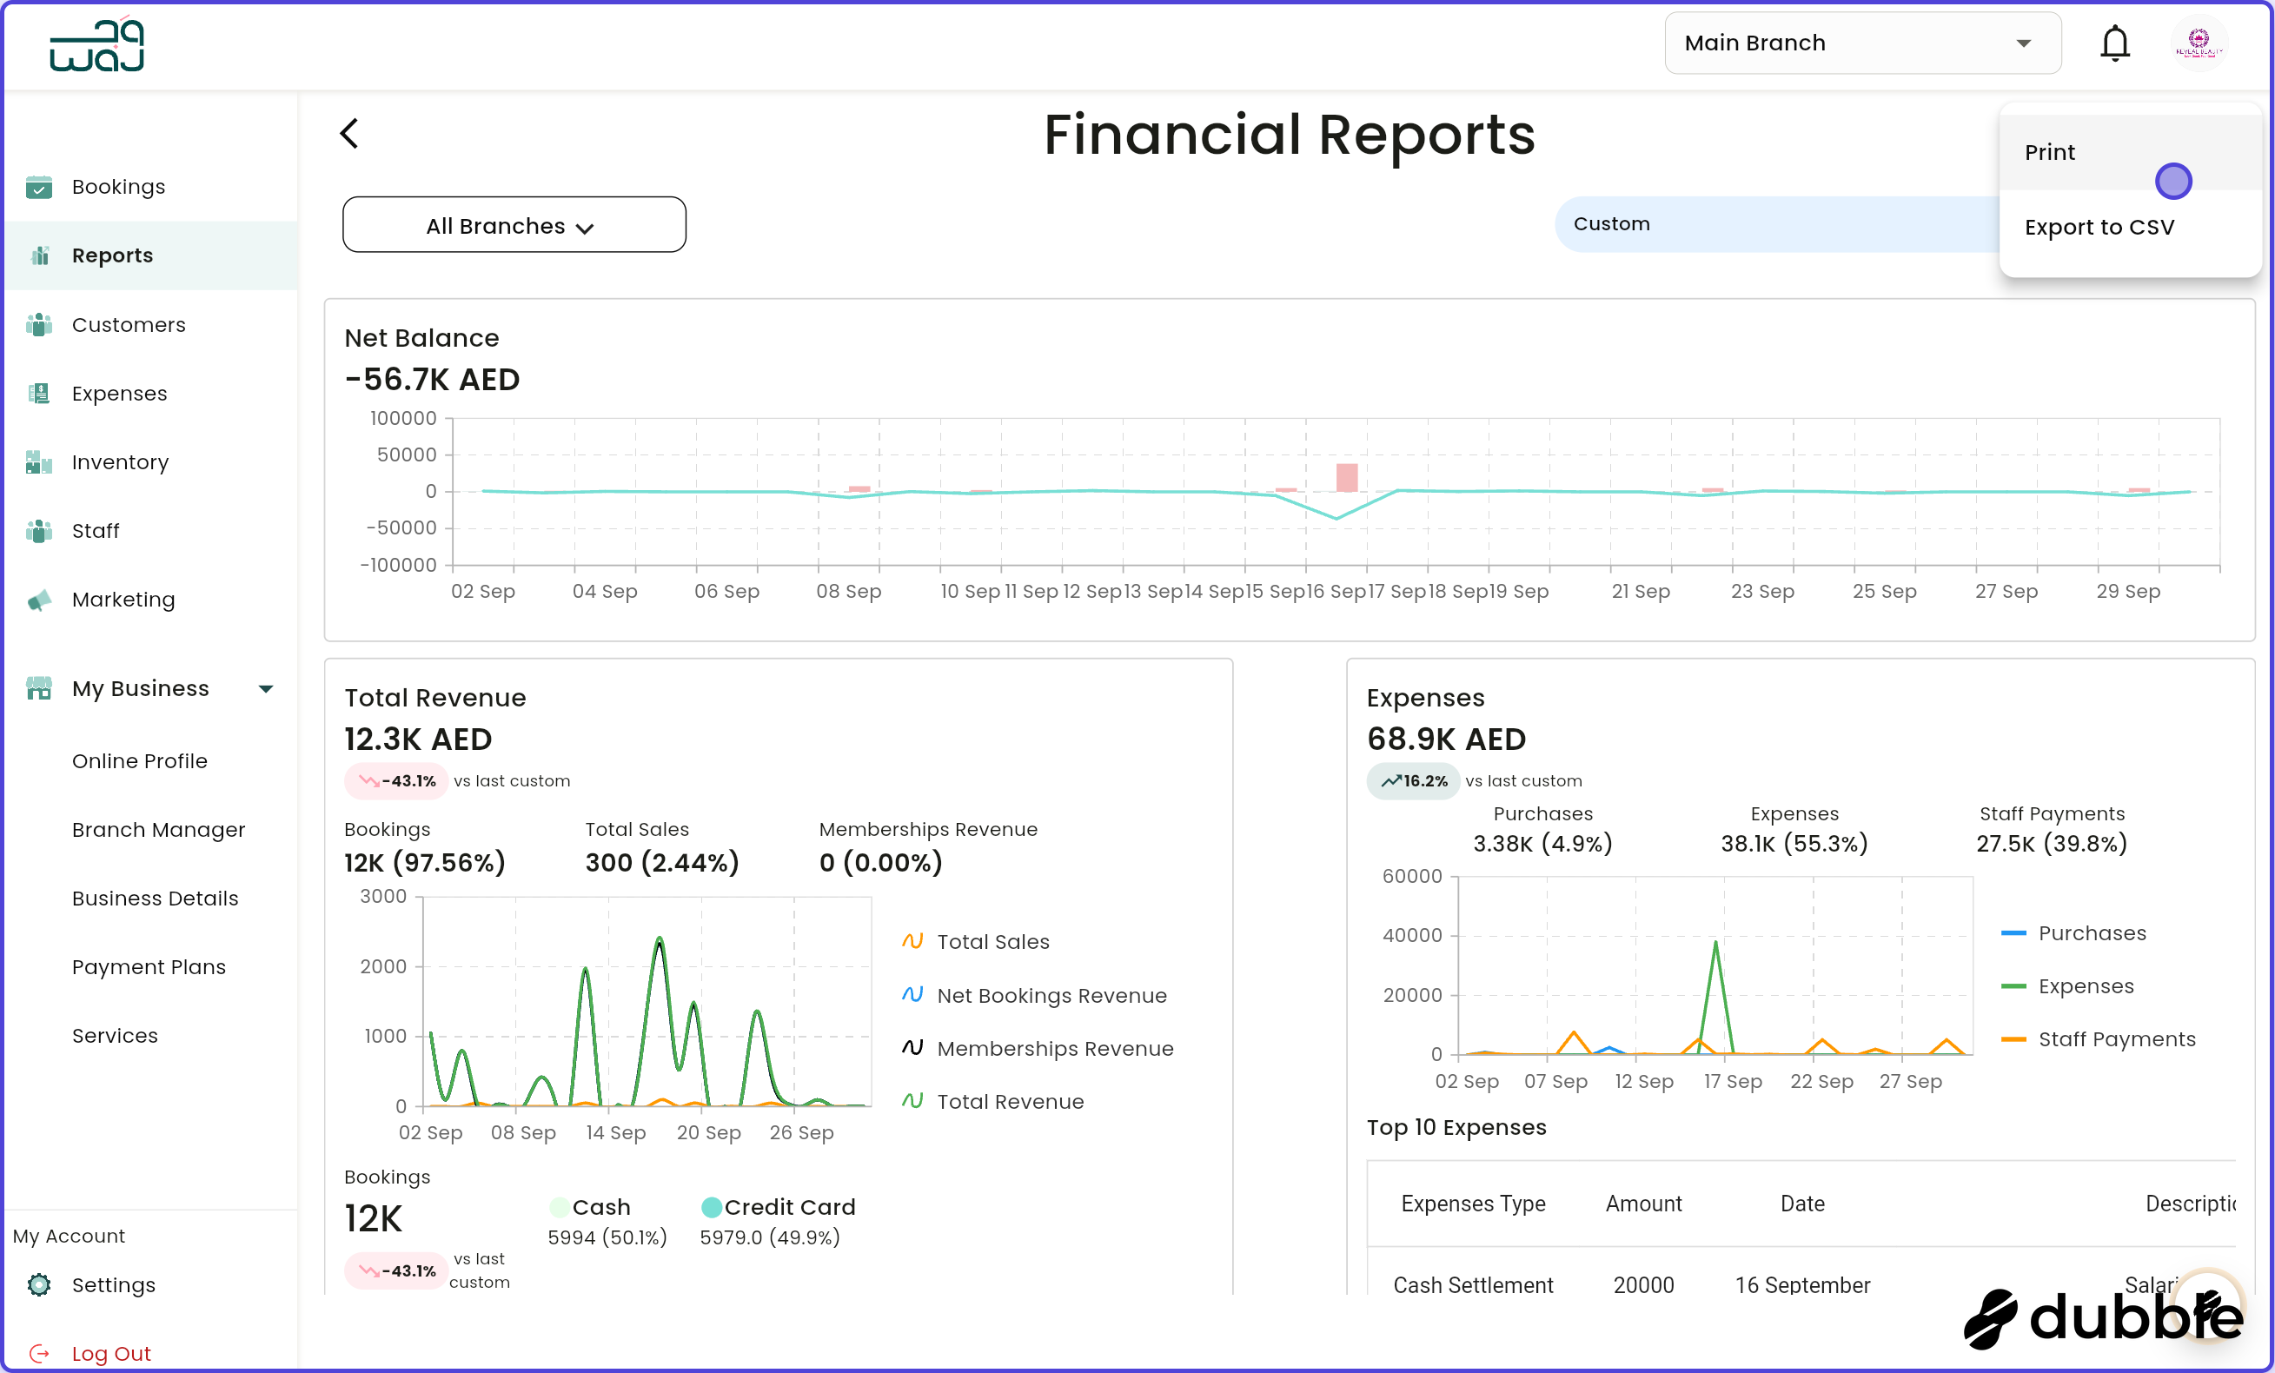Choose Export to CSV from the menu
The width and height of the screenshot is (2275, 1373).
tap(2099, 226)
